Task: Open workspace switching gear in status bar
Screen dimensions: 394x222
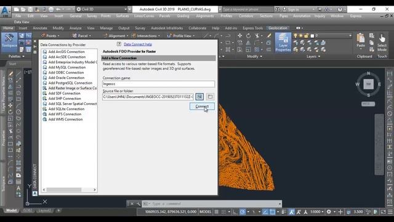Action: pyautogui.click(x=329, y=212)
